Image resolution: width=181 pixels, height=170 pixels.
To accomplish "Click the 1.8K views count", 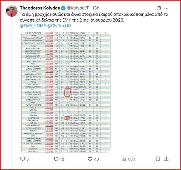I will tap(131, 159).
